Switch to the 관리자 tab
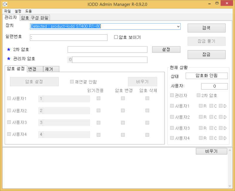The height and width of the screenshot is (191, 235). 11,17
